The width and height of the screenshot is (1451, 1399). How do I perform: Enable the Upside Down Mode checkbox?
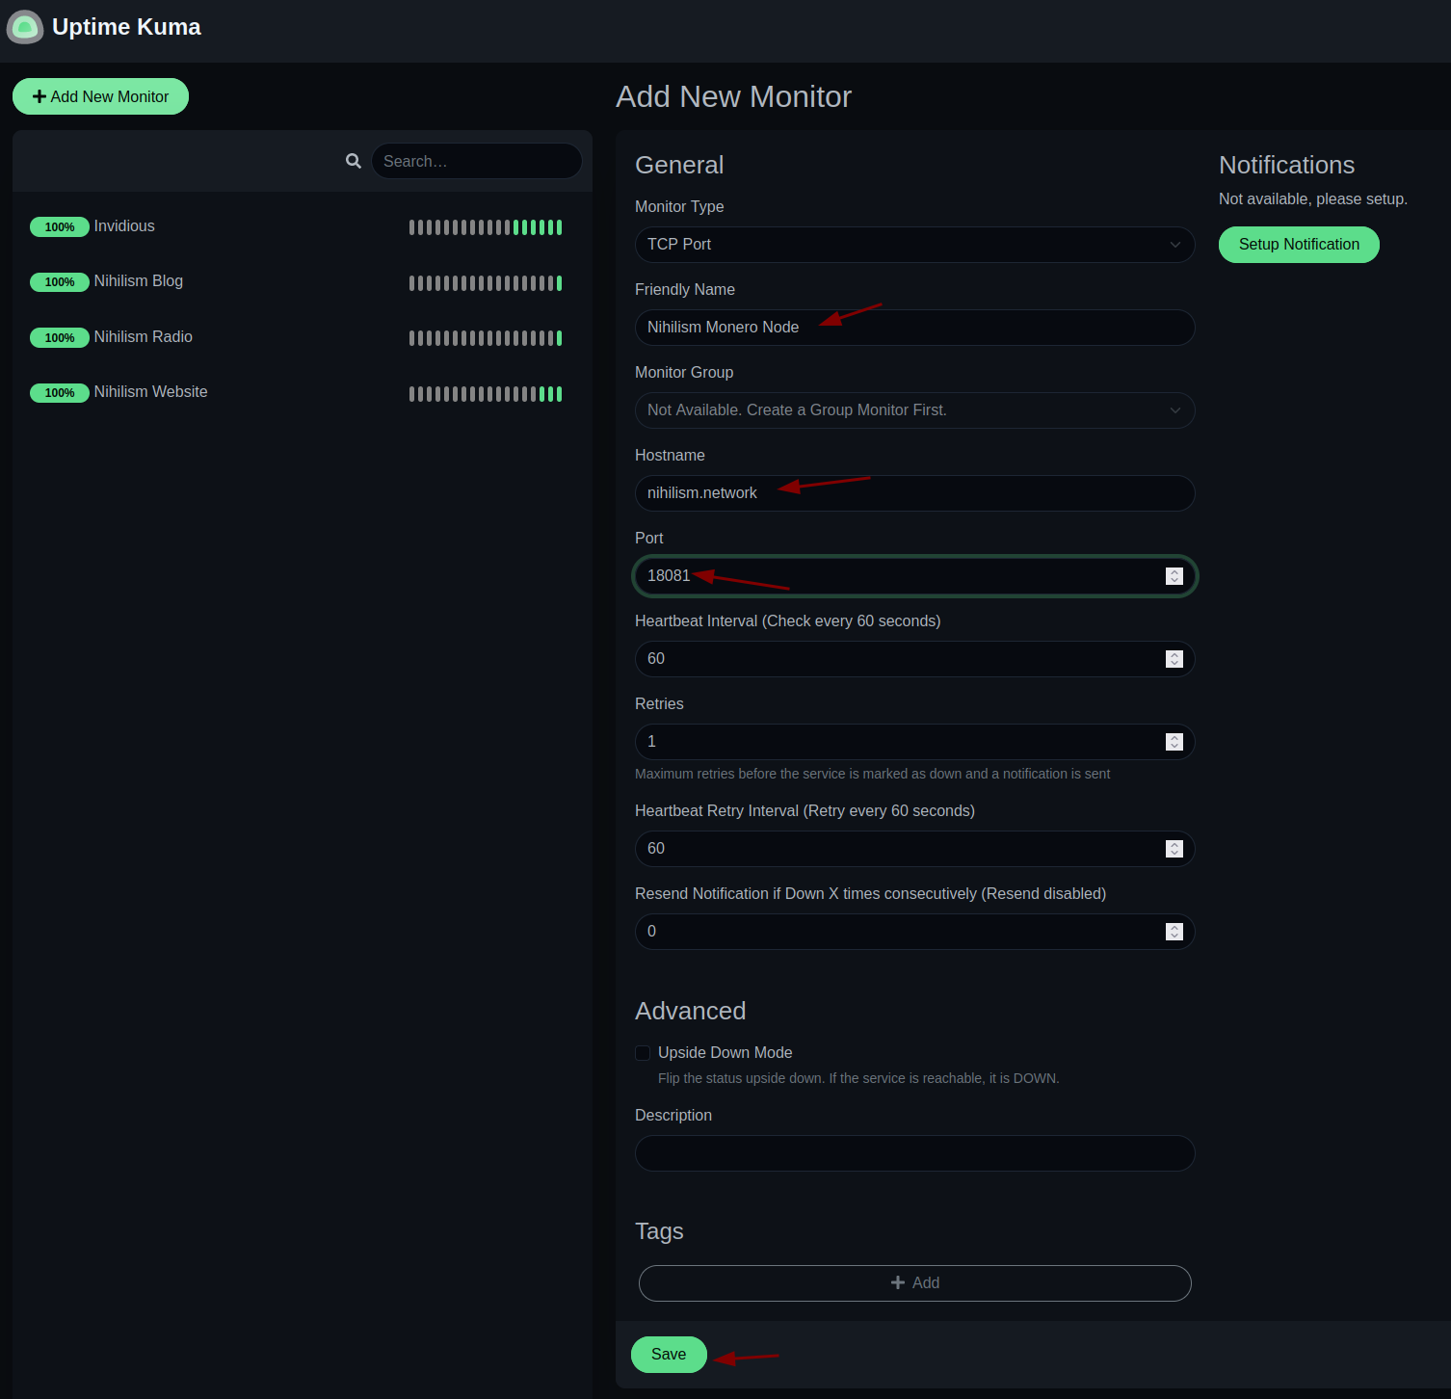click(643, 1053)
